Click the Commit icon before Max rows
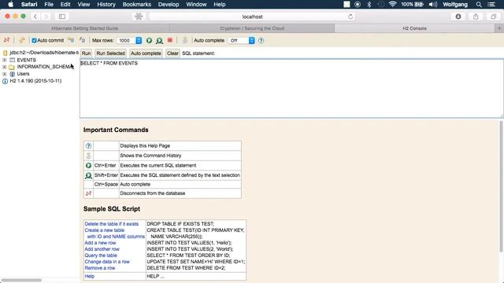The image size is (504, 283). [82, 40]
